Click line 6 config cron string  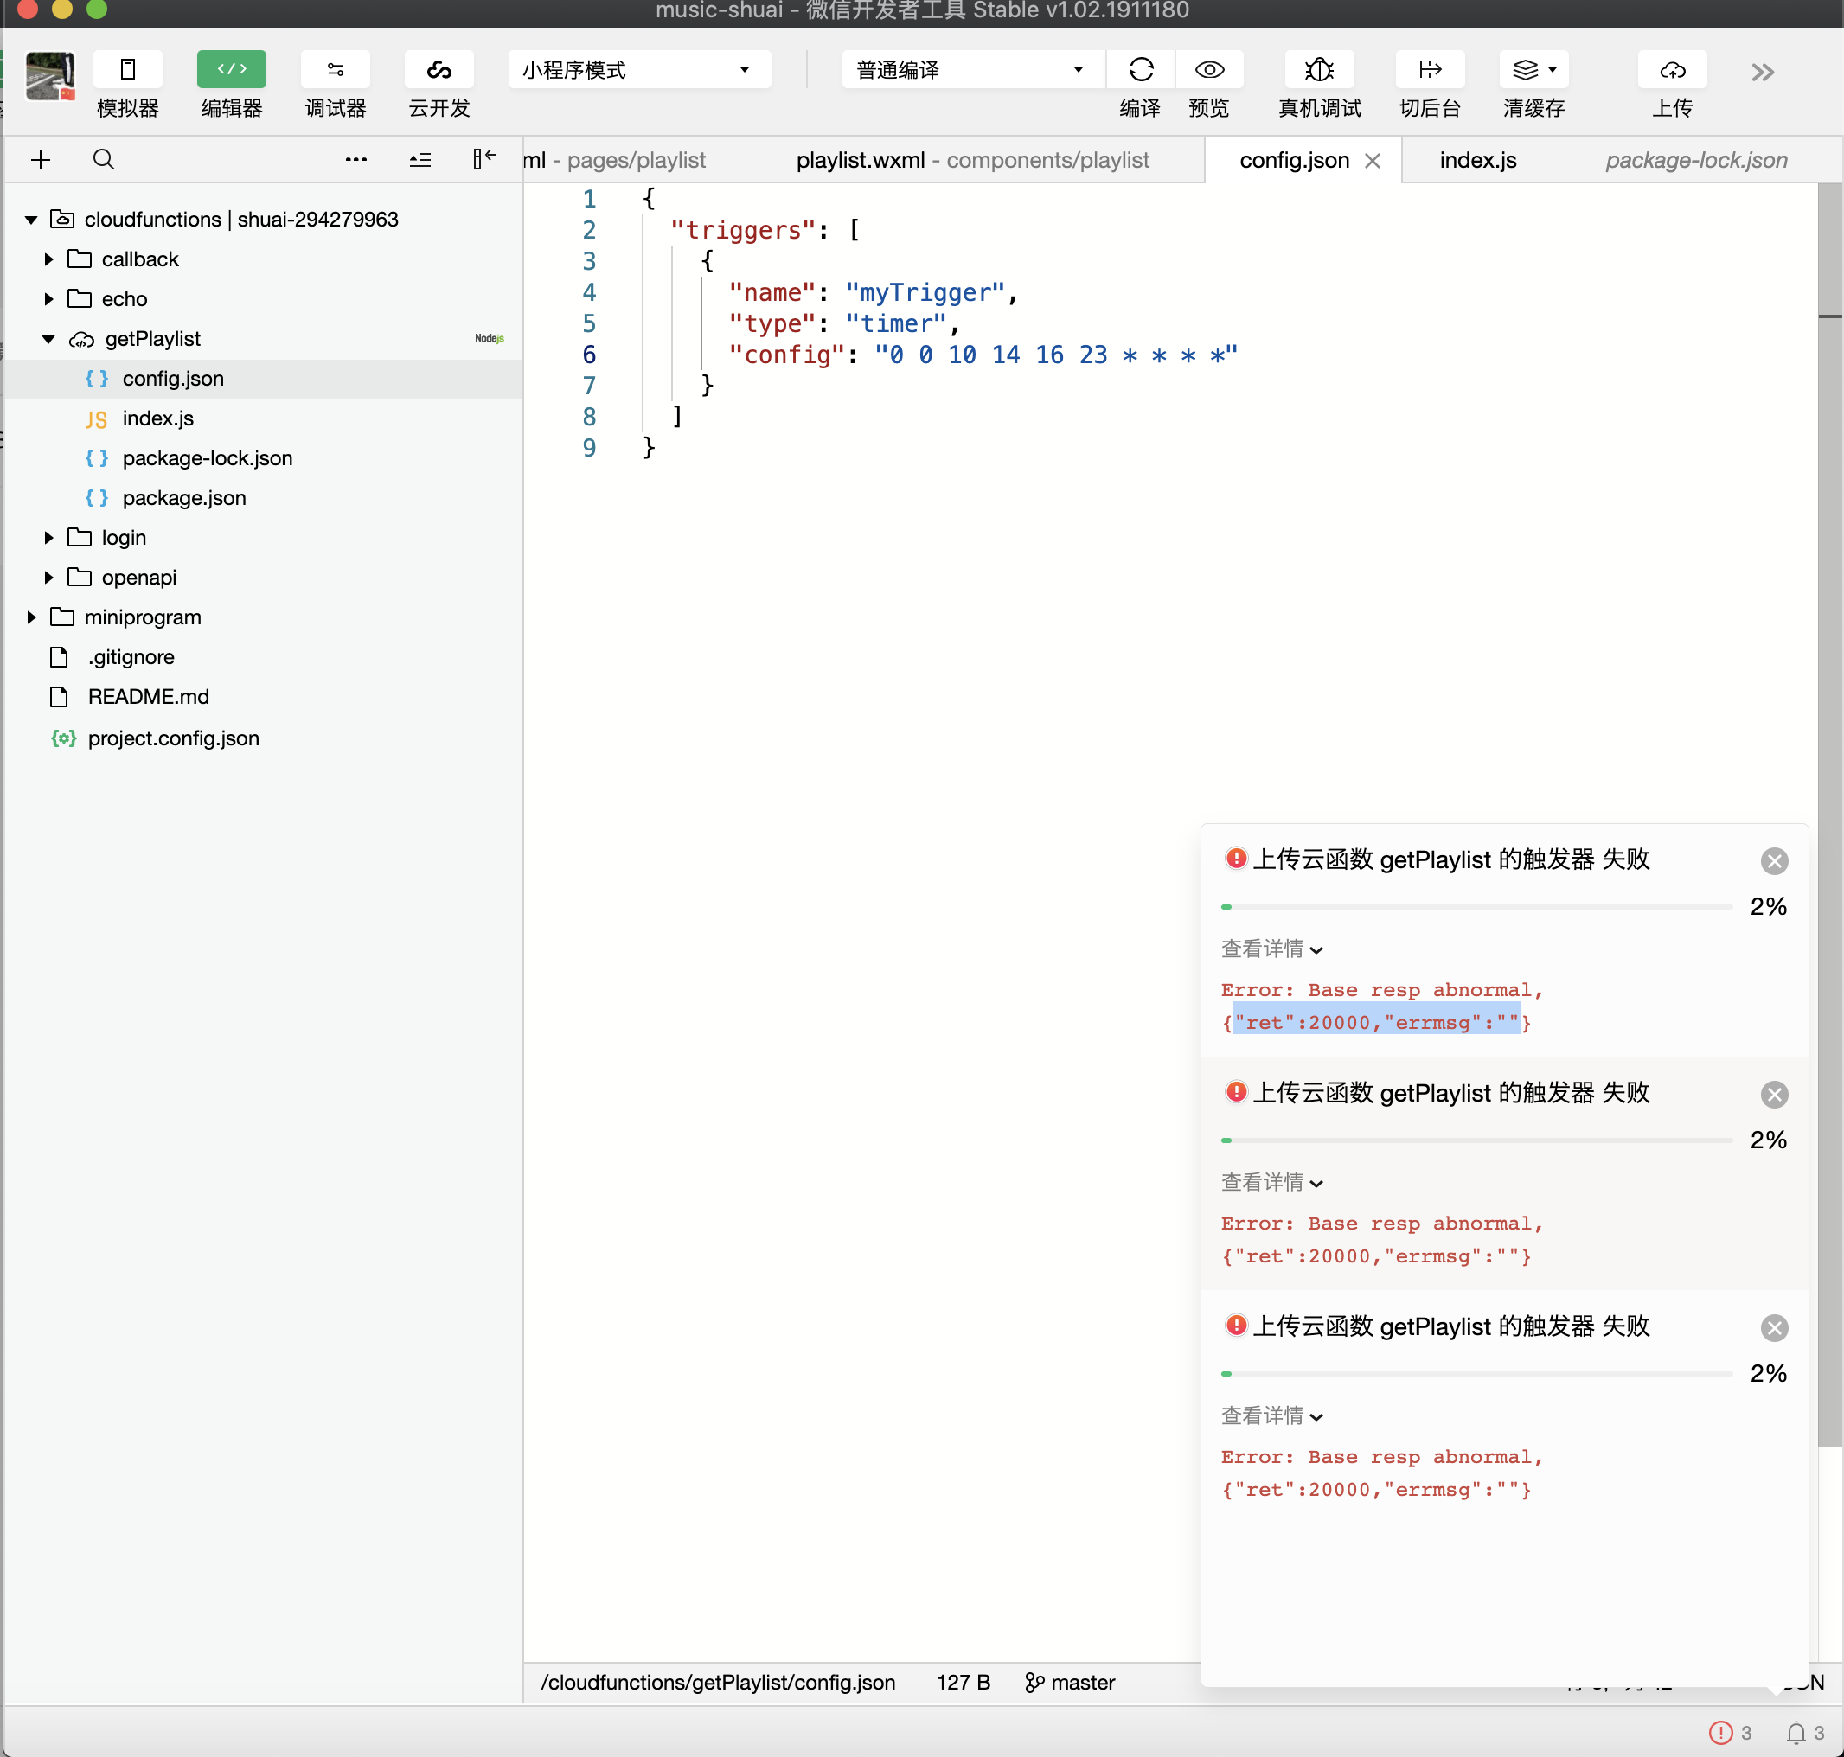[1056, 355]
